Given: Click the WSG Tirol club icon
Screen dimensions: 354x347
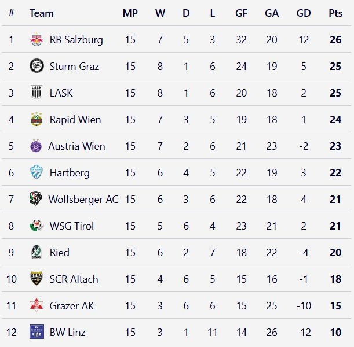Looking at the screenshot, I should (37, 226).
